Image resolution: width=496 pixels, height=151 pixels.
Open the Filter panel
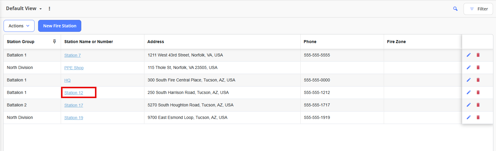coord(478,9)
